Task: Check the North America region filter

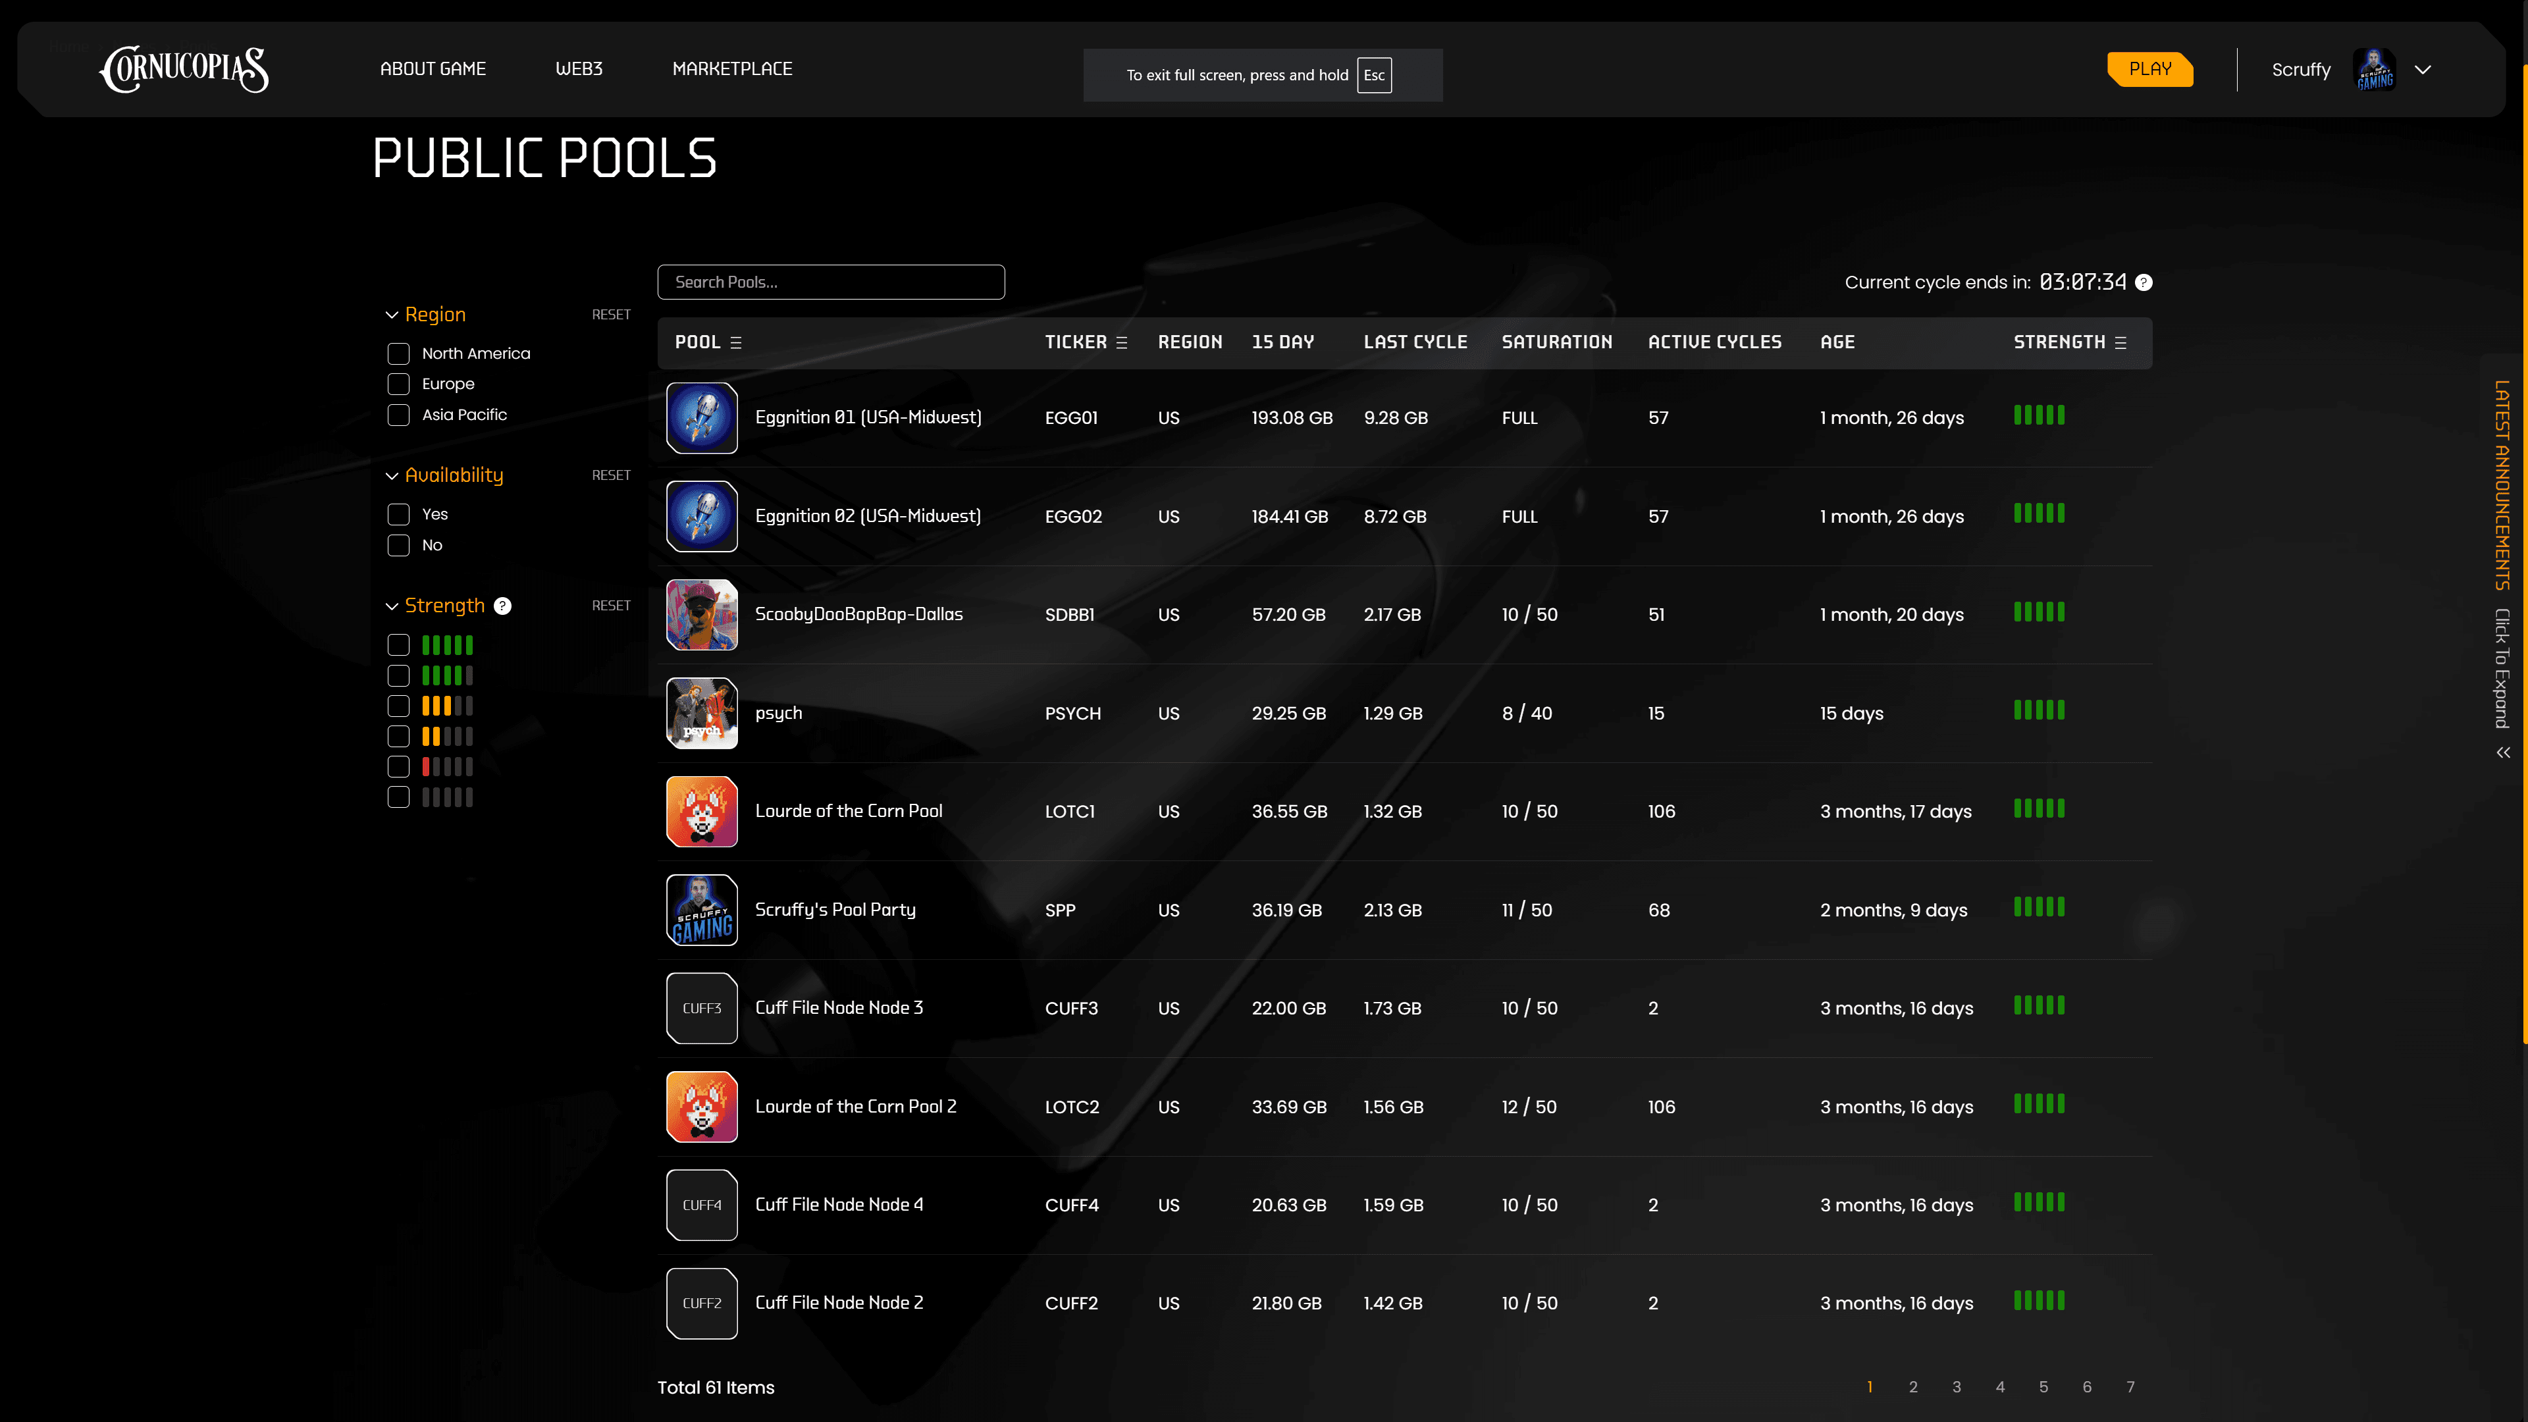Action: [398, 354]
